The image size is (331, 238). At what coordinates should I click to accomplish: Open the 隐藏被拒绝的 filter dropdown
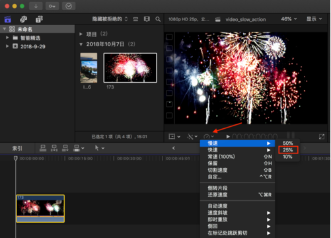110,19
